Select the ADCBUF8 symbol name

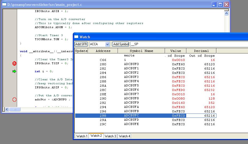click(x=131, y=98)
